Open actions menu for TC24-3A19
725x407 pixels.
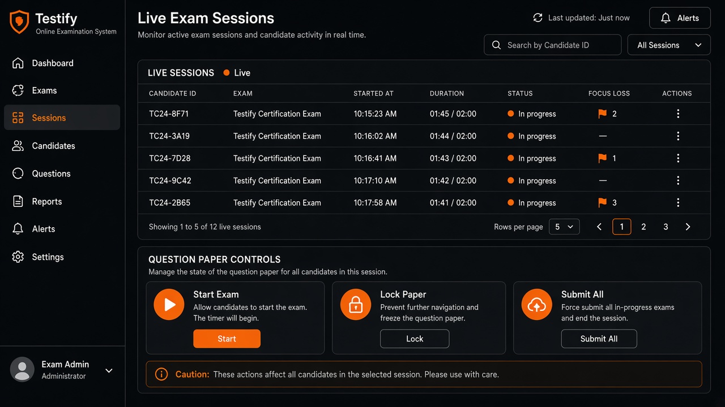(x=678, y=136)
